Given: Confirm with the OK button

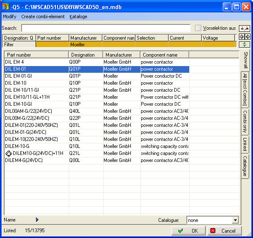Looking at the screenshot, I should click(x=188, y=231).
